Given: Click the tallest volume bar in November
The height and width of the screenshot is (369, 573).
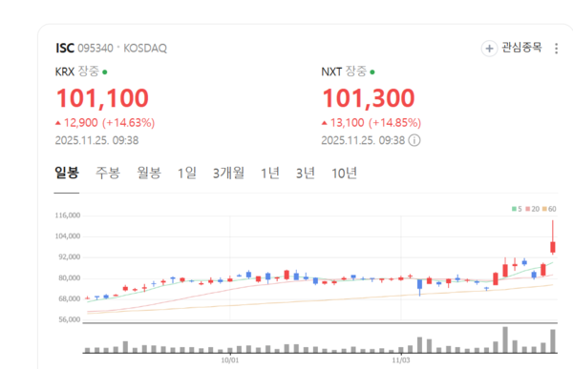Looking at the screenshot, I should [505, 339].
